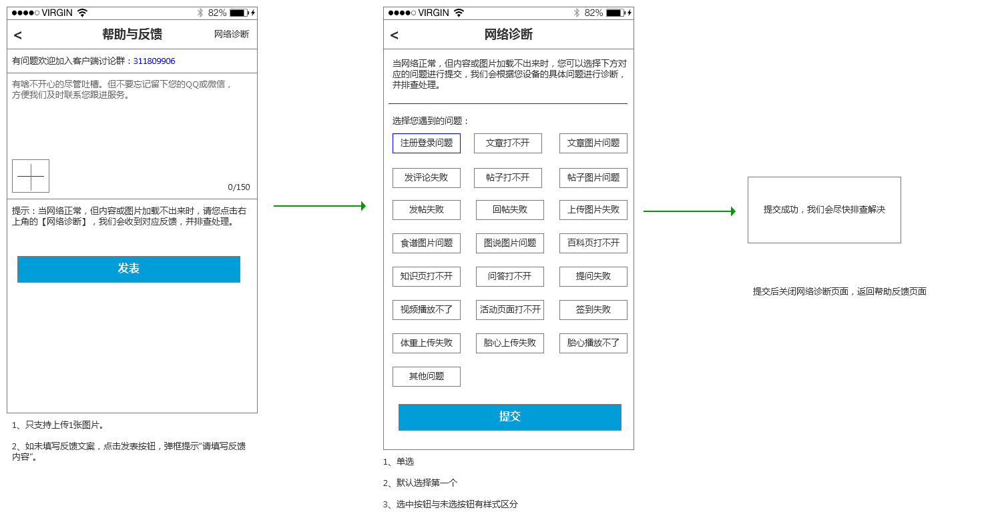
Task: Click the plus icon to add image
Action: coord(31,176)
